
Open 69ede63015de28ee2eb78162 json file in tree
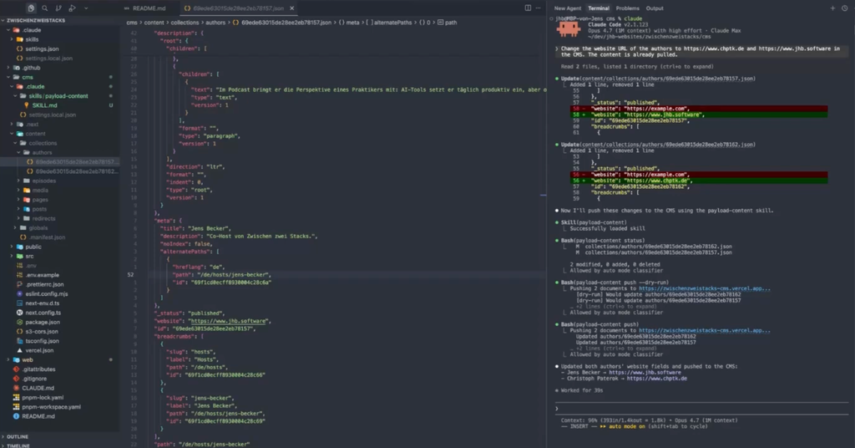click(x=76, y=171)
